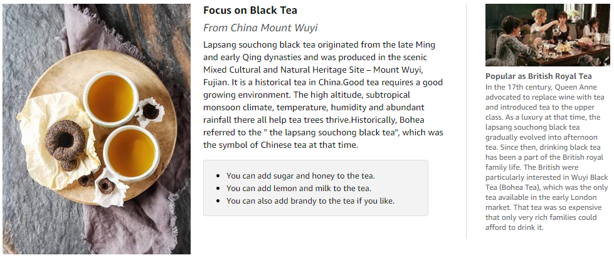Click the Queen Anne paragraph text
614x260 pixels.
pos(544,157)
